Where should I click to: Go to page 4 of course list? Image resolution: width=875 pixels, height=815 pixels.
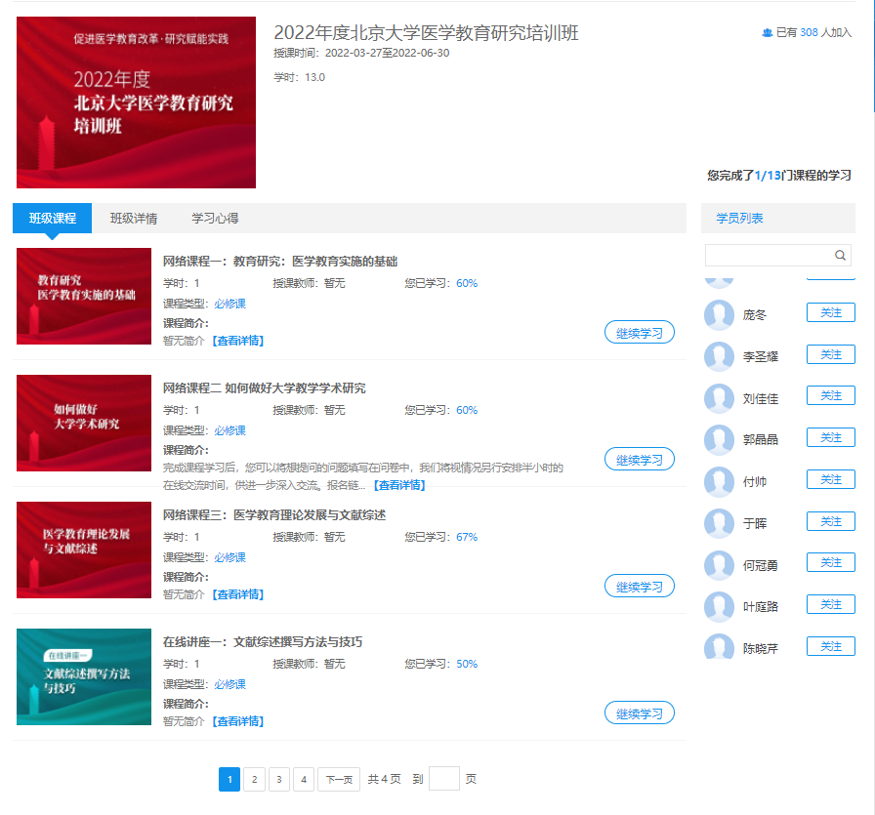point(304,779)
